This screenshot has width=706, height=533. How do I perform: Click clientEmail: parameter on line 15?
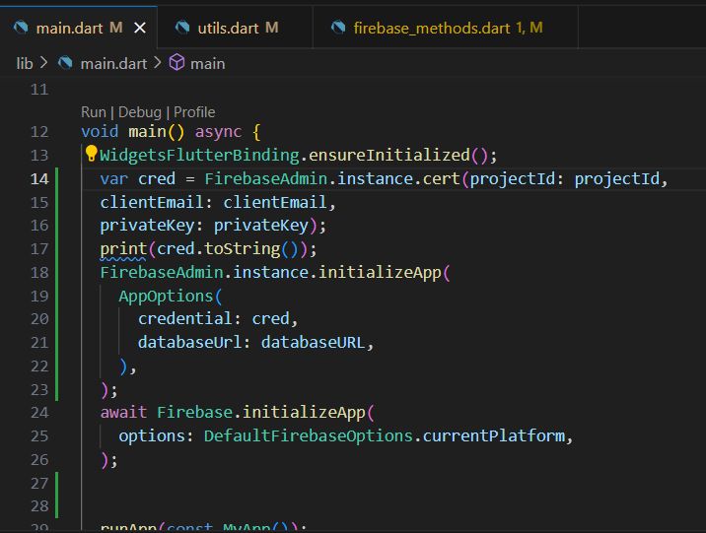coord(156,202)
